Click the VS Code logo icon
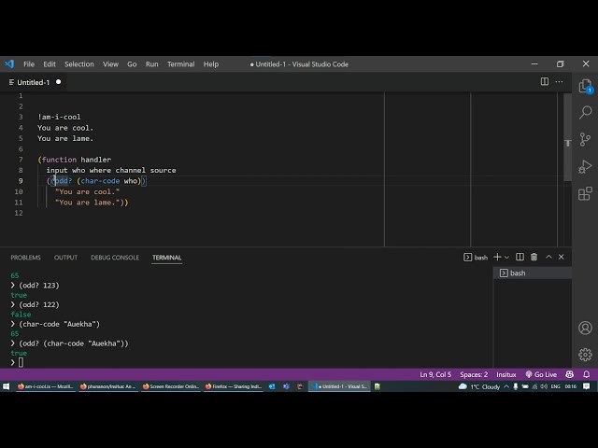 [x=9, y=64]
